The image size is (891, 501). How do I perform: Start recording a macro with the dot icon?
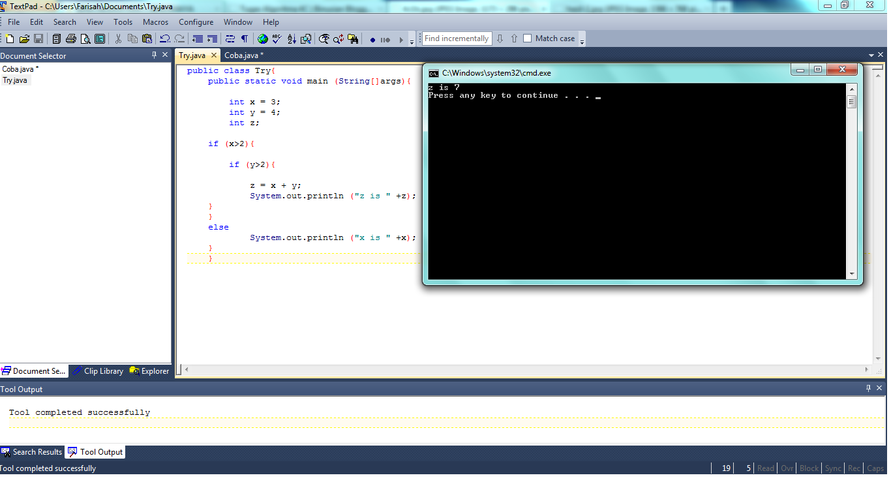coord(372,39)
